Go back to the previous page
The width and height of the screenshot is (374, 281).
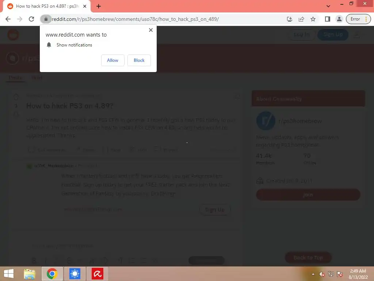pos(8,19)
